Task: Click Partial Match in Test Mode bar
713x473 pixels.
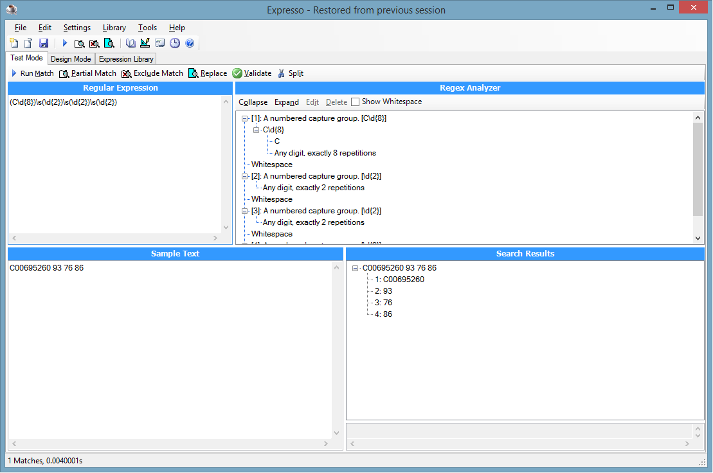Action: (x=88, y=73)
